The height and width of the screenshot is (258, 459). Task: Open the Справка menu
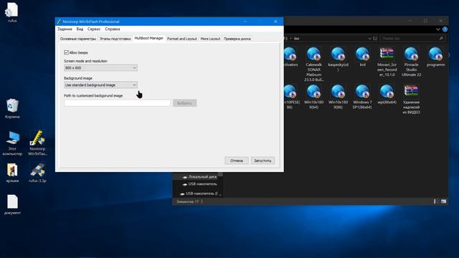pos(113,29)
